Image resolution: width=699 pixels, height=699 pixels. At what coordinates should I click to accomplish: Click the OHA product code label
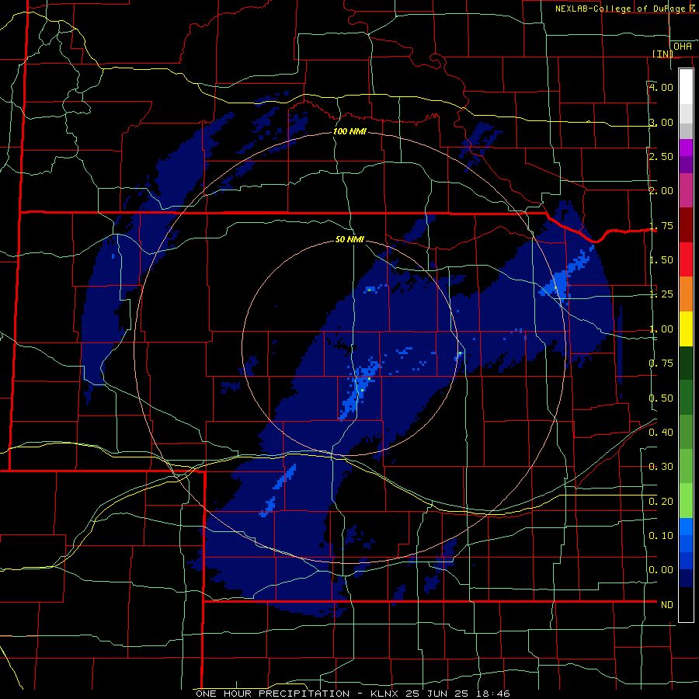[x=683, y=47]
